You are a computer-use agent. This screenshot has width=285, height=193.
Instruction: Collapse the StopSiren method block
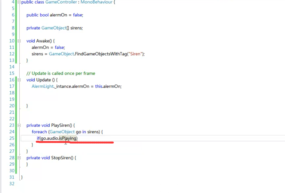tap(19, 158)
